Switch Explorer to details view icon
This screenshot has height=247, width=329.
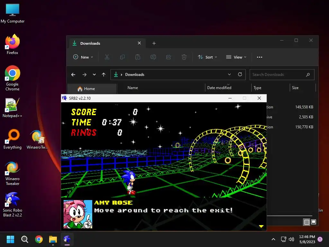pos(307,222)
